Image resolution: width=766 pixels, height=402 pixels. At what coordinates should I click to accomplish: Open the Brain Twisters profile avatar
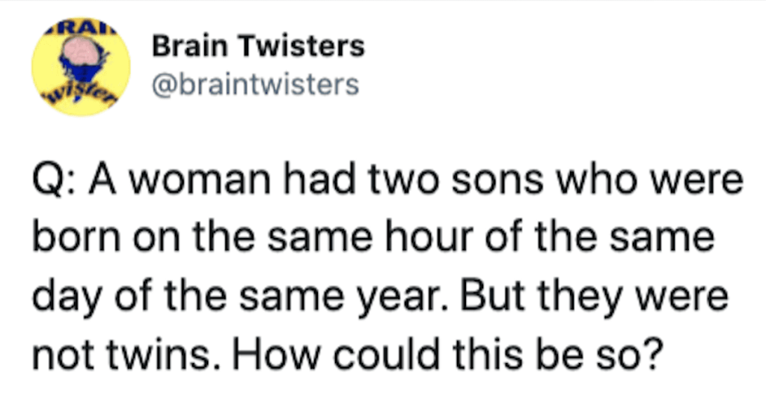(81, 67)
